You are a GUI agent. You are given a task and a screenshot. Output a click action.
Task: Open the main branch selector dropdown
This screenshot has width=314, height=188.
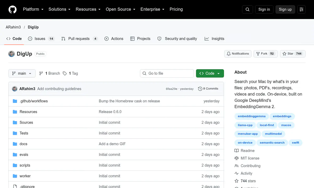[22, 73]
